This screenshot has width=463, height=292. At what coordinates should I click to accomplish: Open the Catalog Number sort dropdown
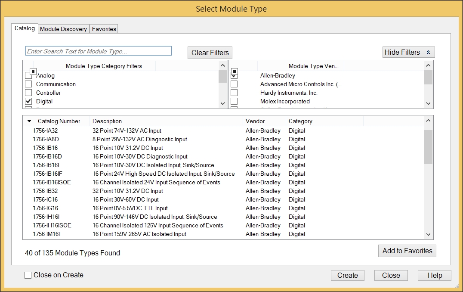29,121
